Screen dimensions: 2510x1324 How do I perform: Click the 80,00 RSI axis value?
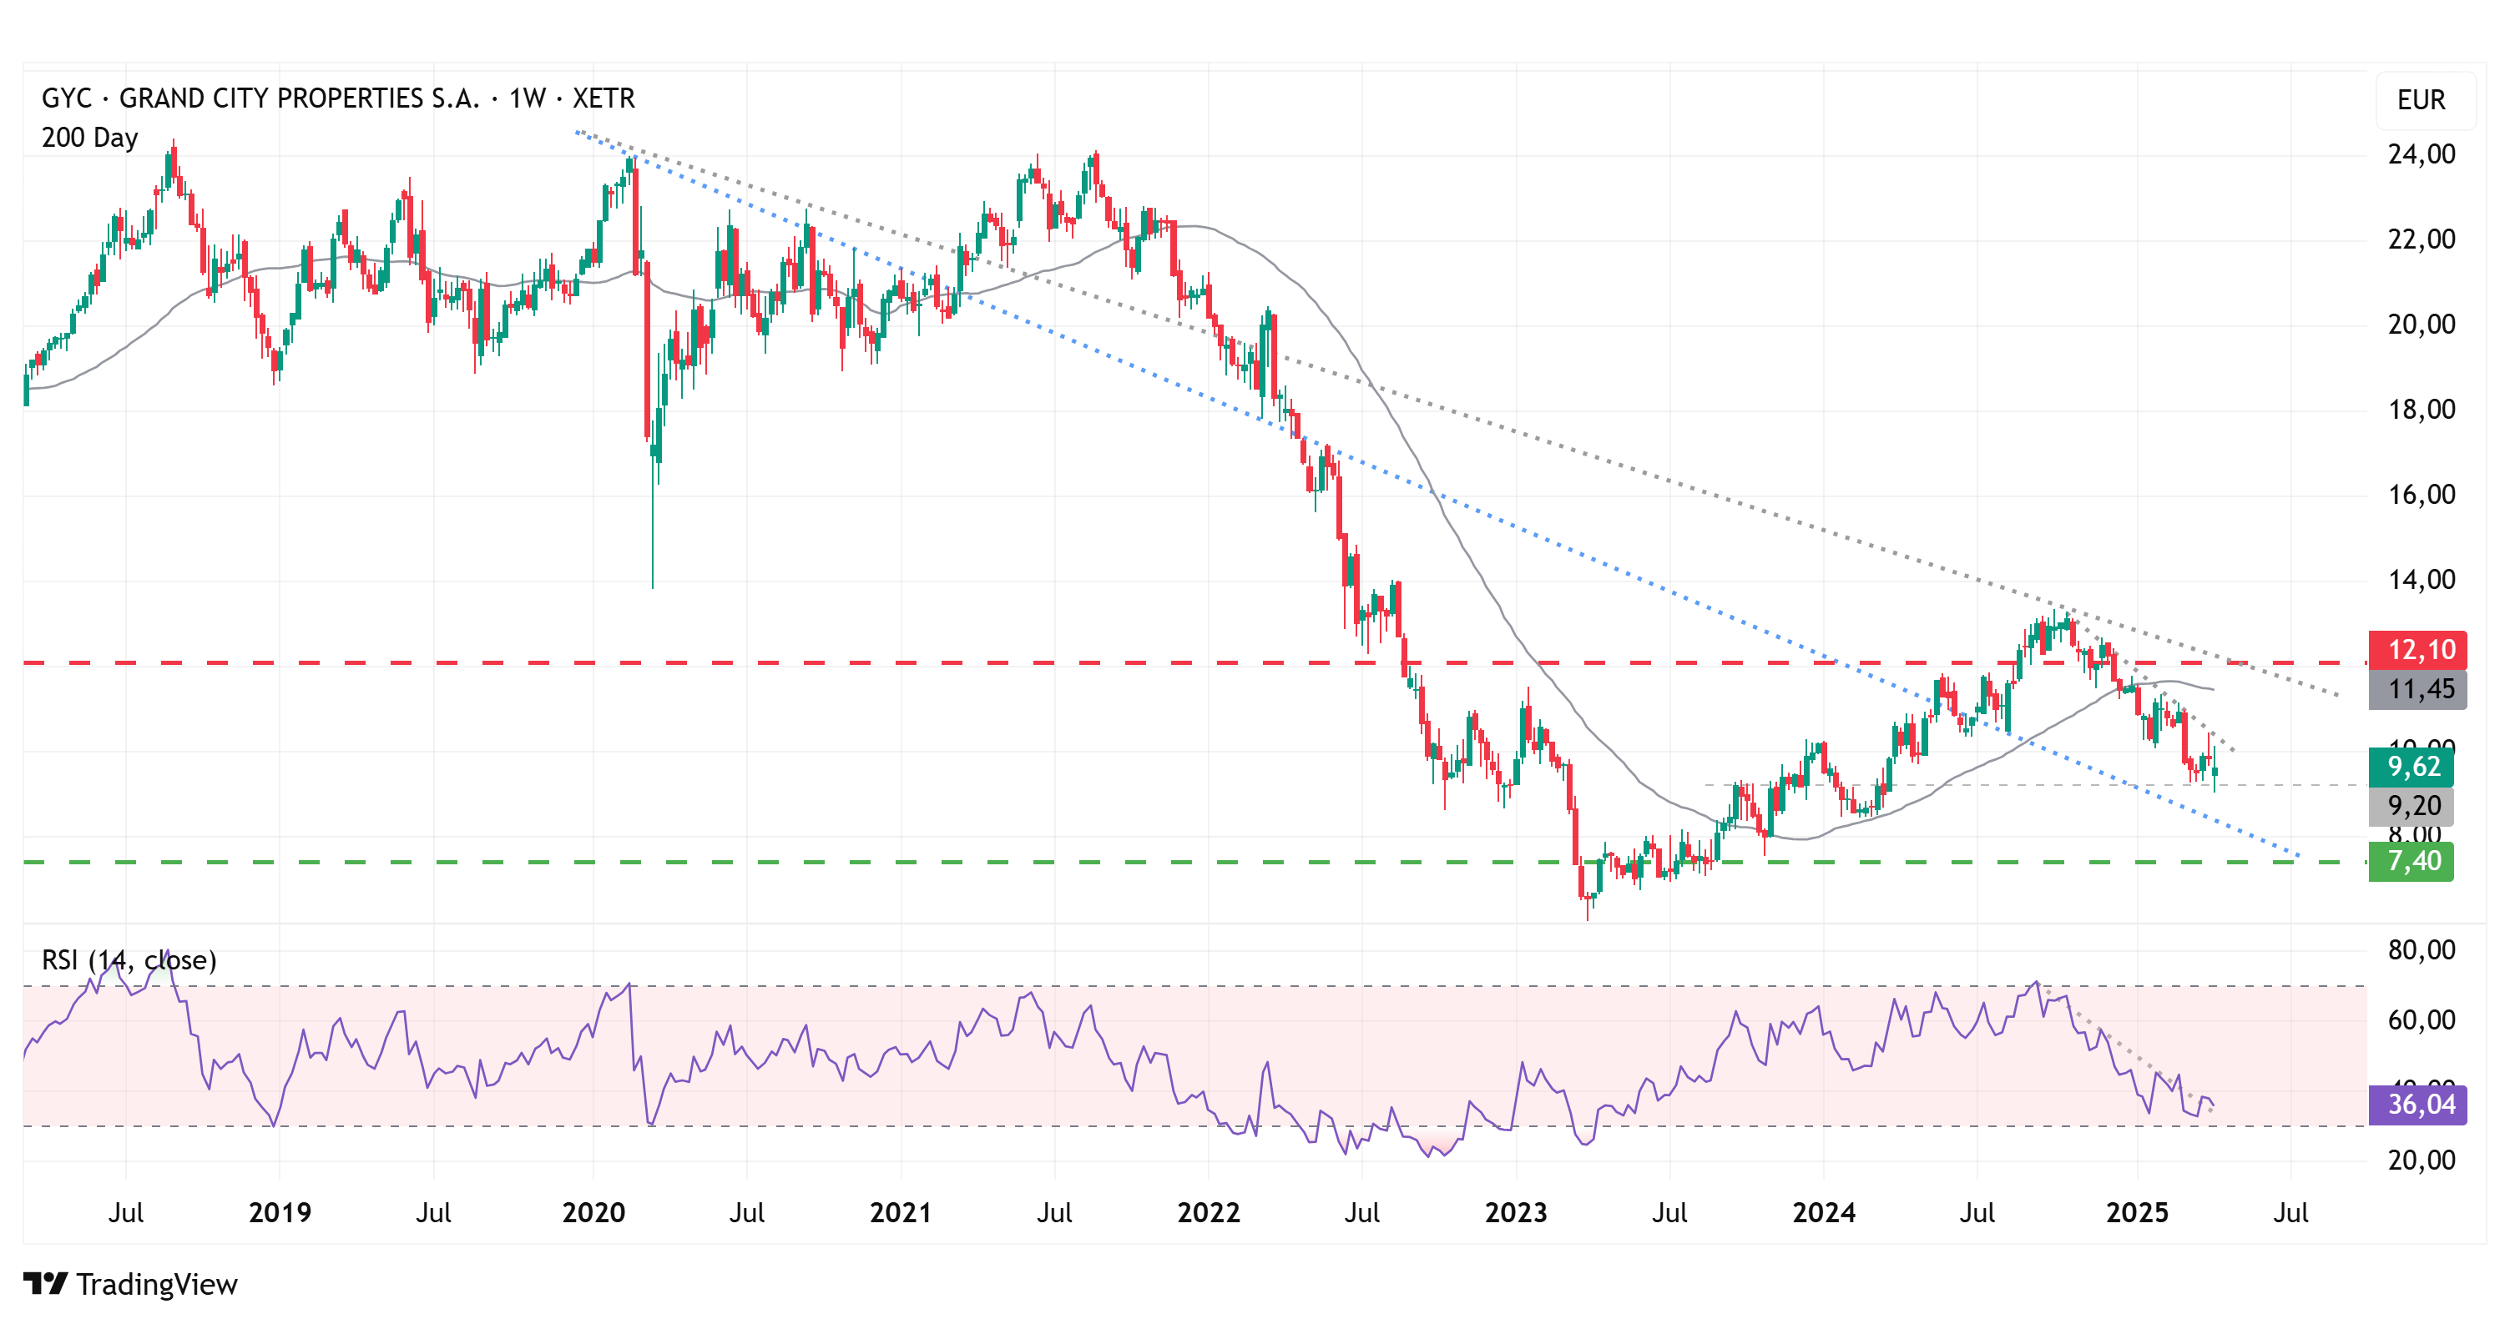2421,950
